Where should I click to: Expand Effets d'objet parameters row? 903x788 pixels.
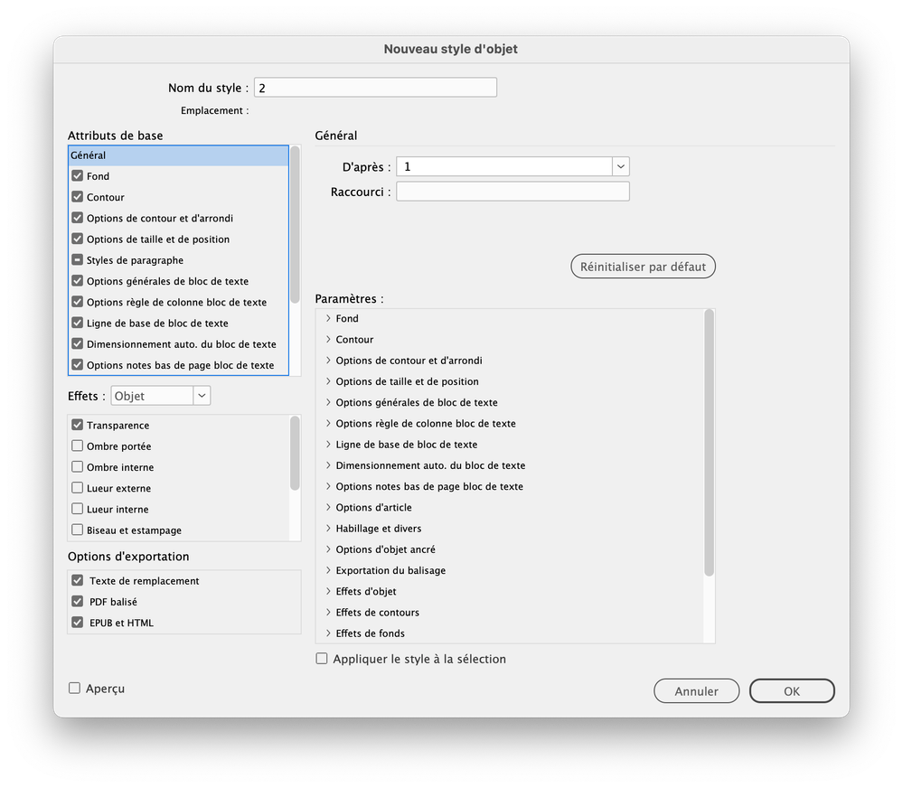coord(328,591)
